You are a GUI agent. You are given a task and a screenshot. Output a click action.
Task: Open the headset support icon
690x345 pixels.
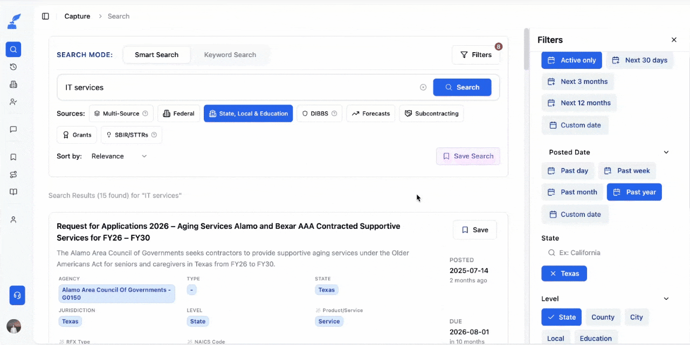[17, 295]
